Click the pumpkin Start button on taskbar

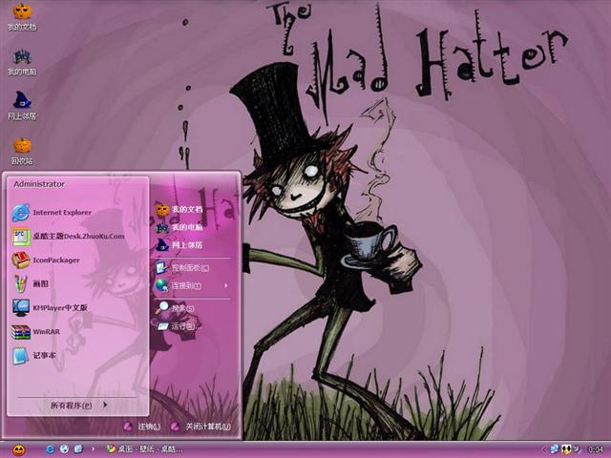point(18,449)
